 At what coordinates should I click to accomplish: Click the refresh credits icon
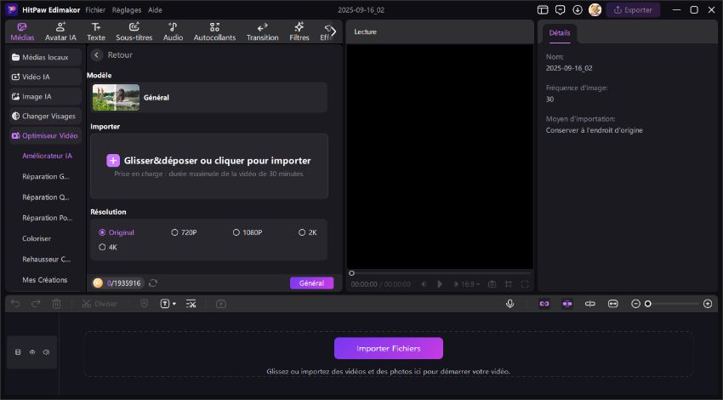(x=153, y=283)
